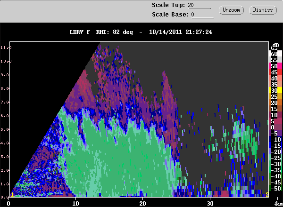Select the Scale Top input field
Image resolution: width=283 pixels, height=207 pixels.
(199, 5)
